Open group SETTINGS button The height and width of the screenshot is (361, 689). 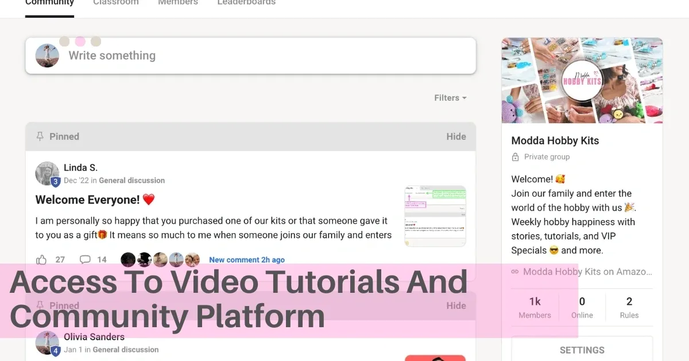pyautogui.click(x=582, y=350)
